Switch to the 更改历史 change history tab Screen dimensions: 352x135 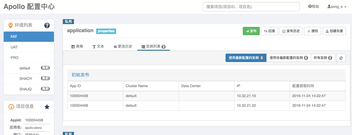[123, 46]
